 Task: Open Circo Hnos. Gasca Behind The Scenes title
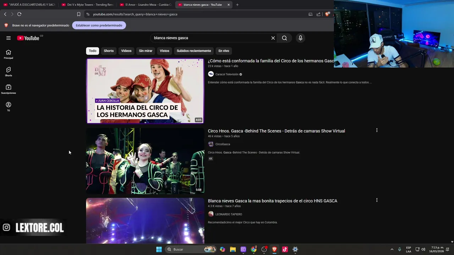[x=276, y=131]
